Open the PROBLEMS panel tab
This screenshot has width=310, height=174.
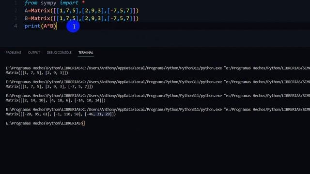coord(13,53)
